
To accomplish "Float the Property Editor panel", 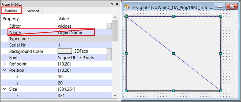I will click(112, 4).
